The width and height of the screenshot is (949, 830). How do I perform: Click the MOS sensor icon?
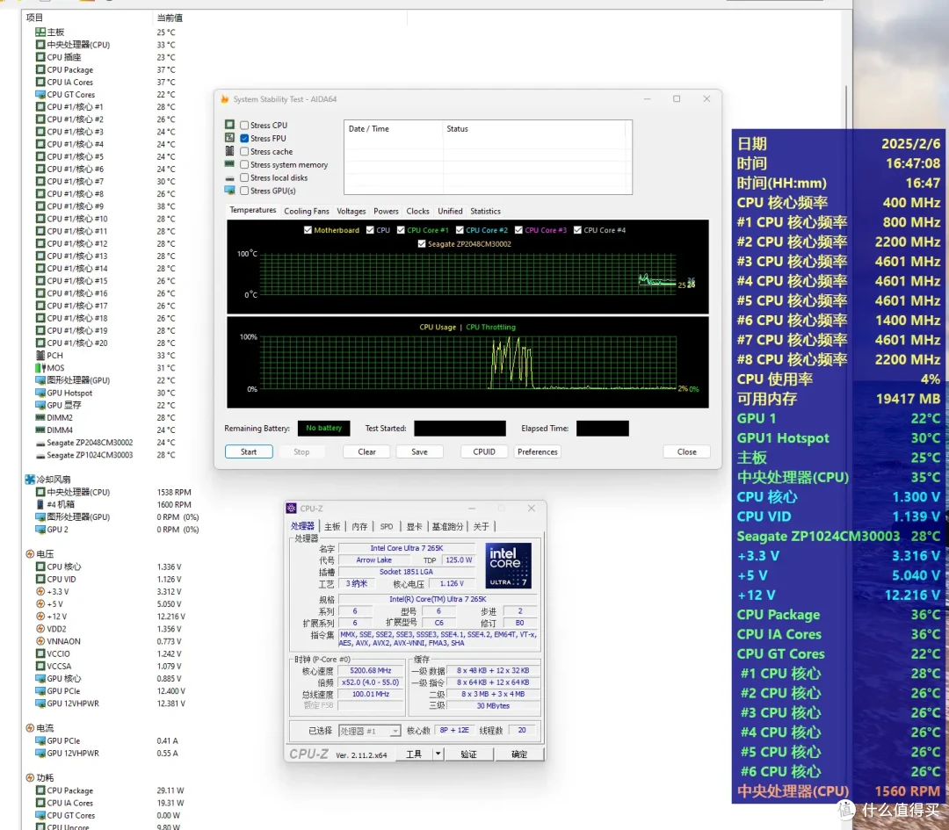coord(40,368)
